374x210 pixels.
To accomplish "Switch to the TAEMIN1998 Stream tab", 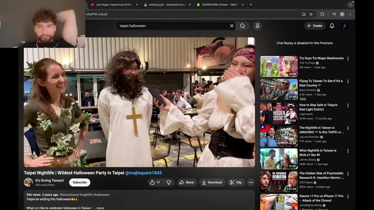I will point(220,5).
